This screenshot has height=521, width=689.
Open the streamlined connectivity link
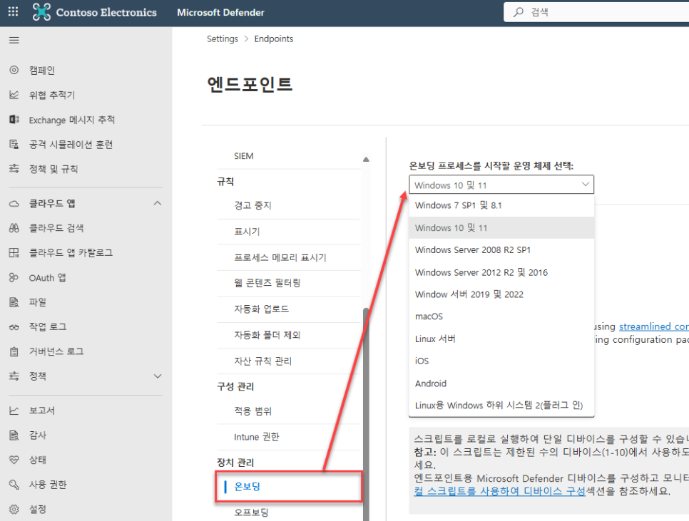pyautogui.click(x=654, y=326)
